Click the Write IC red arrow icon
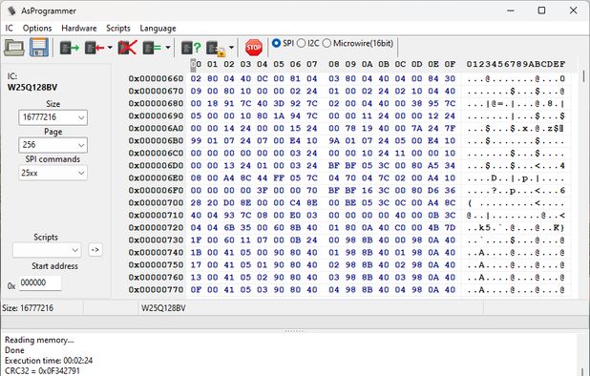 point(95,48)
